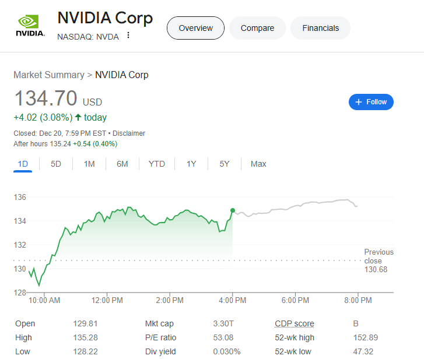Open the Disclaimer link

pos(129,133)
